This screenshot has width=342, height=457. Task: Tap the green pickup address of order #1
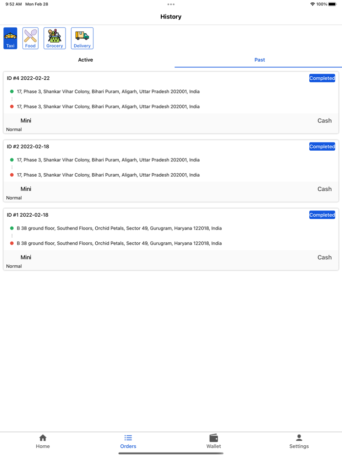click(x=119, y=228)
